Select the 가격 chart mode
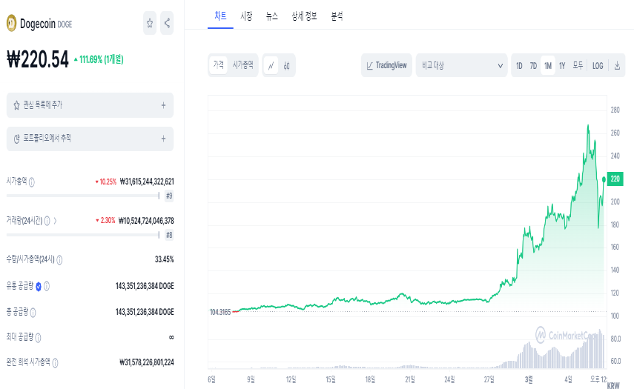This screenshot has width=634, height=389. pyautogui.click(x=218, y=65)
